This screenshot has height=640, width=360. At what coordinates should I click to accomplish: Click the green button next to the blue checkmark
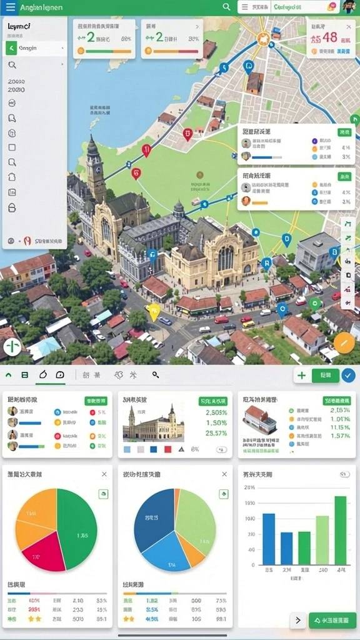coord(325,376)
